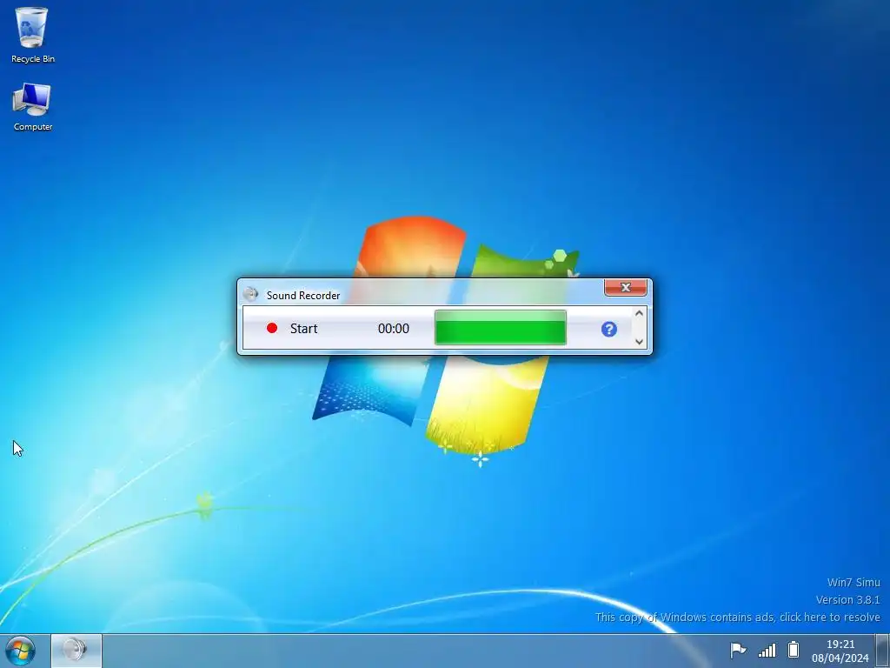890x668 pixels.
Task: Open the Action Center flag icon
Action: click(x=737, y=649)
